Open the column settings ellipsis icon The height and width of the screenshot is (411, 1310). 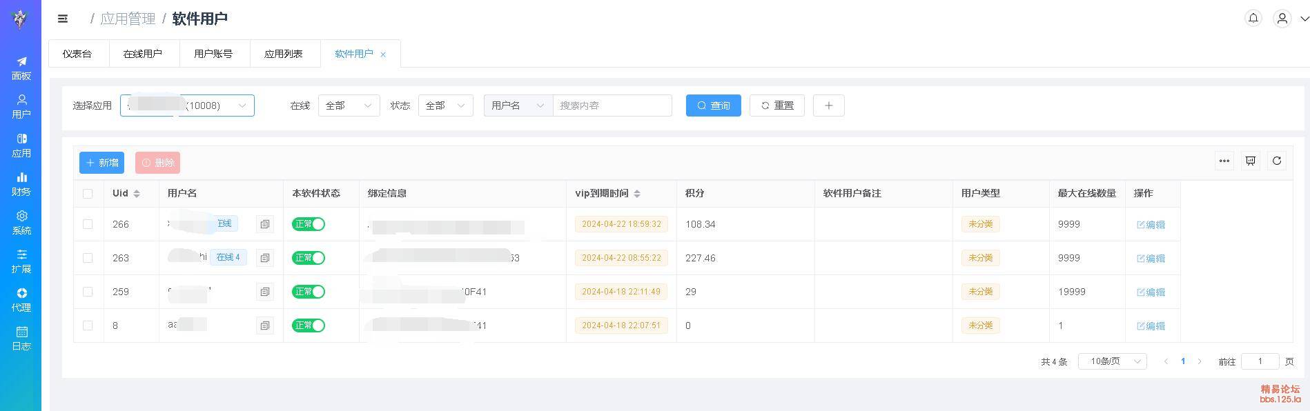tap(1224, 161)
